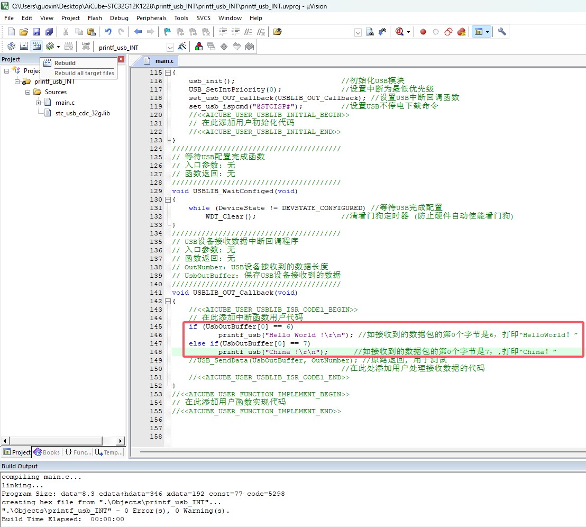Start debug session with magnifier 'd' icon
The image size is (586, 527).
(x=399, y=32)
